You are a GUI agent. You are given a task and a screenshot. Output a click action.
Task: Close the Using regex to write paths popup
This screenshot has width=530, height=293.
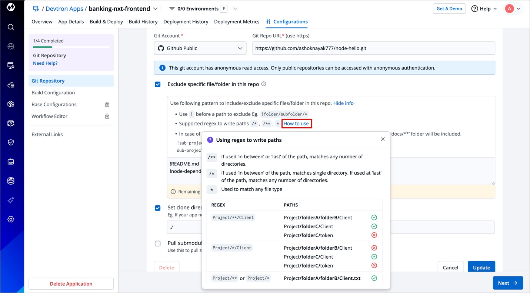click(383, 139)
